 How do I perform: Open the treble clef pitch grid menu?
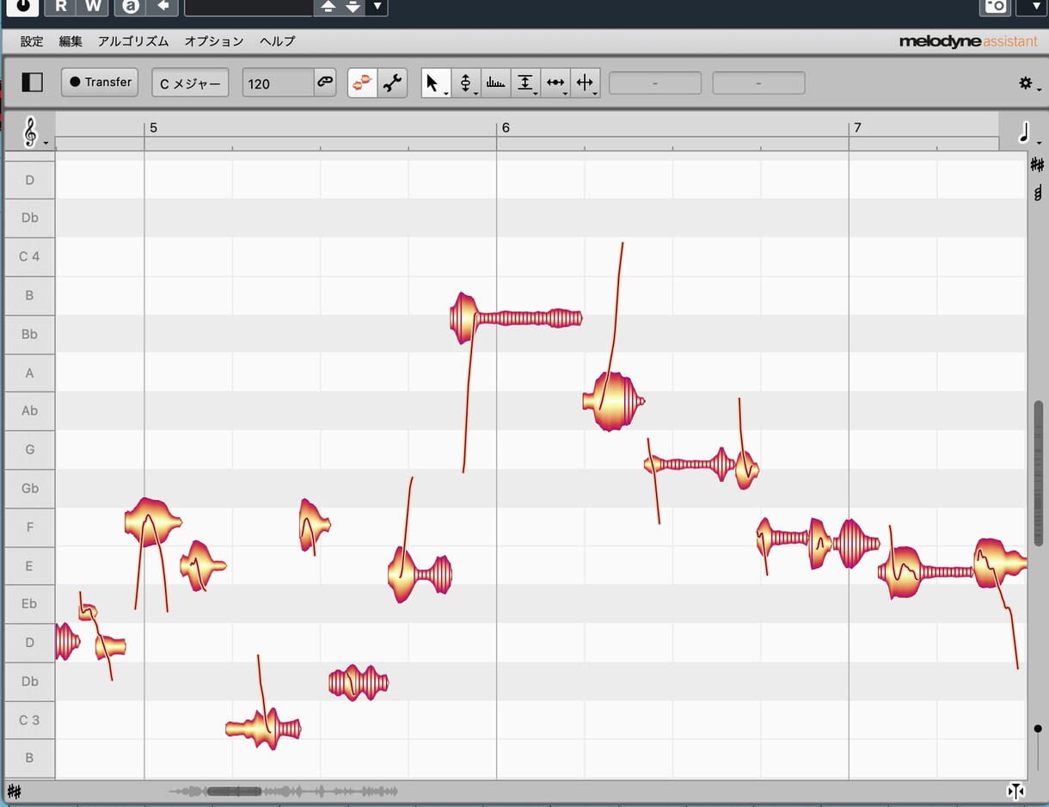click(x=33, y=133)
